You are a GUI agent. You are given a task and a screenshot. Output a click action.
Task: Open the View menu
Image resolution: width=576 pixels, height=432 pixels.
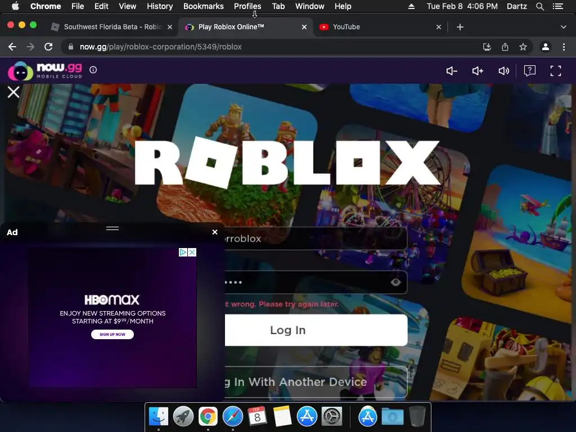tap(128, 6)
